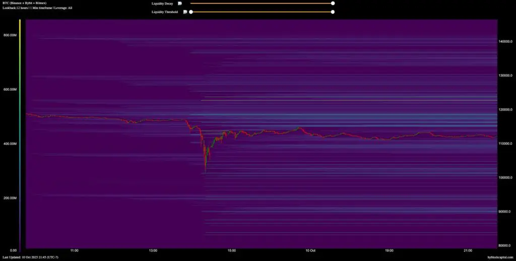
Task: Click the 21:00 time axis label
Action: point(468,250)
